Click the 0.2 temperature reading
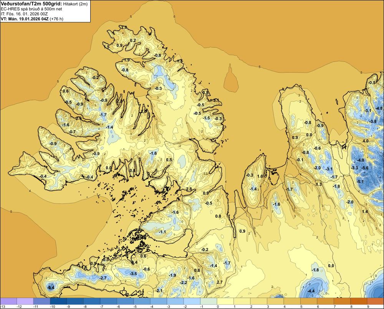 click(x=133, y=40)
